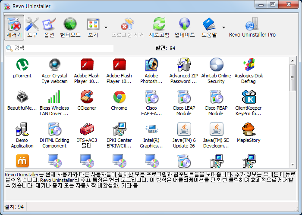The width and height of the screenshot is (302, 215).
Task: Click scrollbar up arrow in program list
Action: (293, 61)
